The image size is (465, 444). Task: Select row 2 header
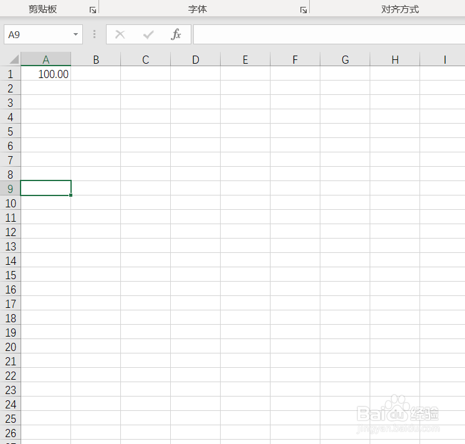point(11,88)
